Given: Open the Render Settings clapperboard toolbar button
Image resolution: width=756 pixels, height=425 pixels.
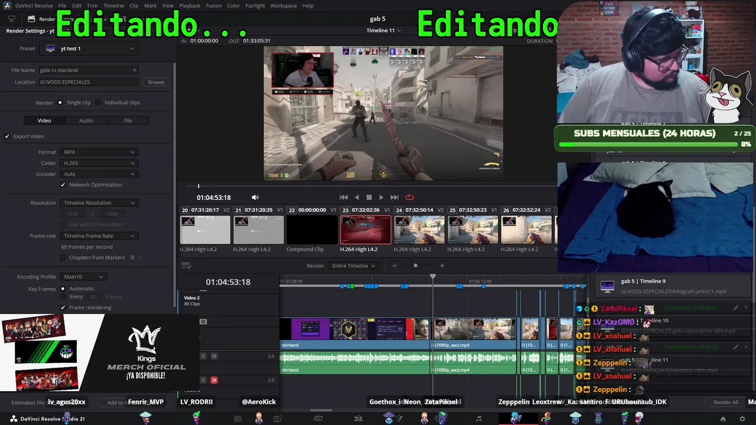Looking at the screenshot, I should (31, 19).
